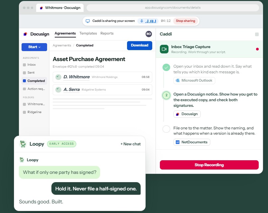Click Whitmore Holdings company label
The width and height of the screenshot is (268, 213).
(104, 77)
